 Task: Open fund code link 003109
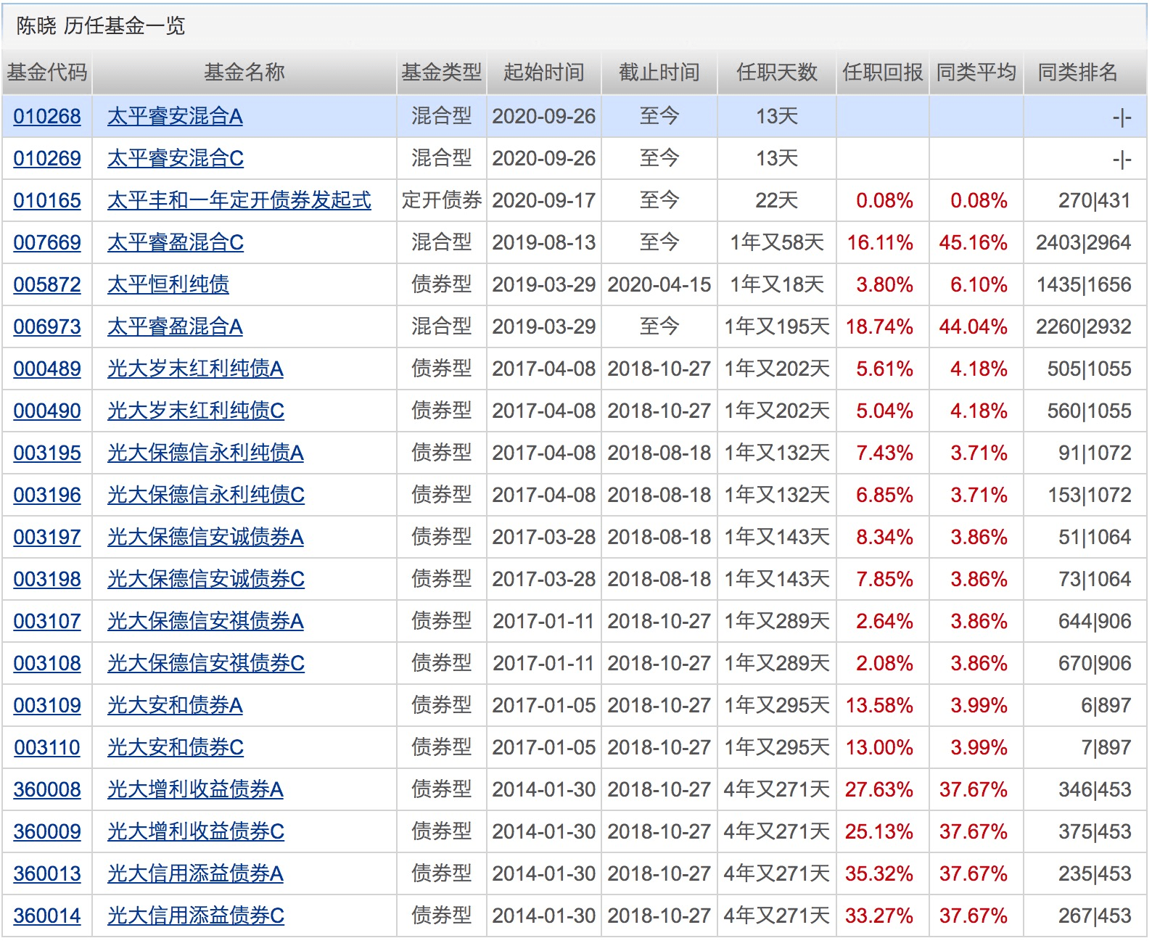47,705
